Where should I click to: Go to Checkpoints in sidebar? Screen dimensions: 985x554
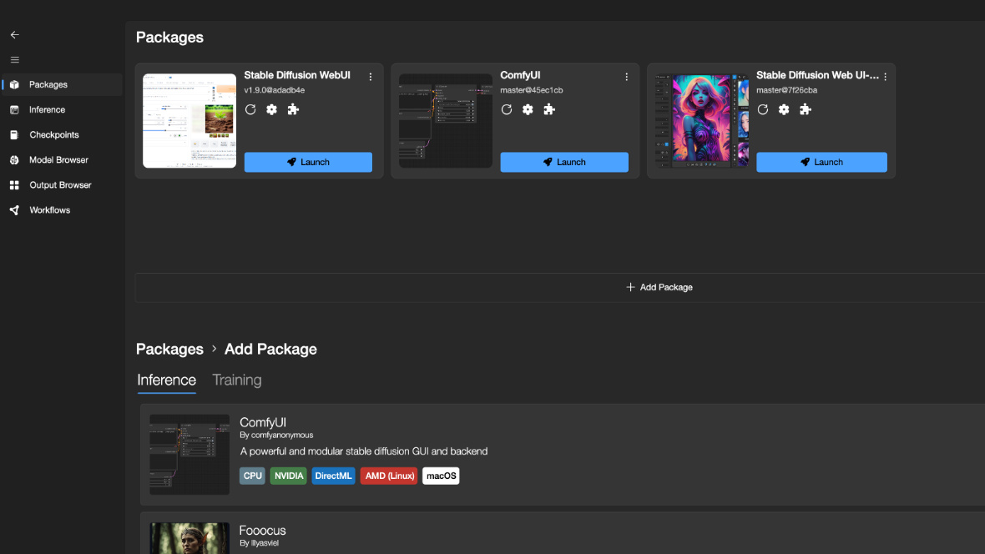pyautogui.click(x=54, y=135)
